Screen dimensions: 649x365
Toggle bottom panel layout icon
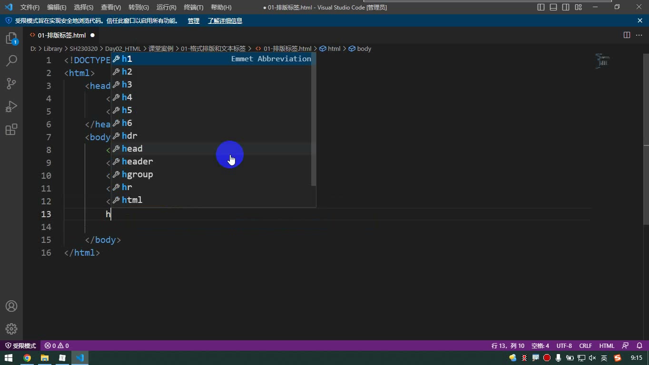[x=553, y=7]
